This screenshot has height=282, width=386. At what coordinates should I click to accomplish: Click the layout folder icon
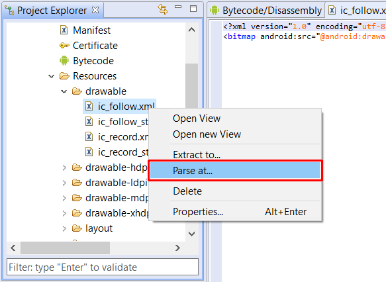pyautogui.click(x=77, y=228)
